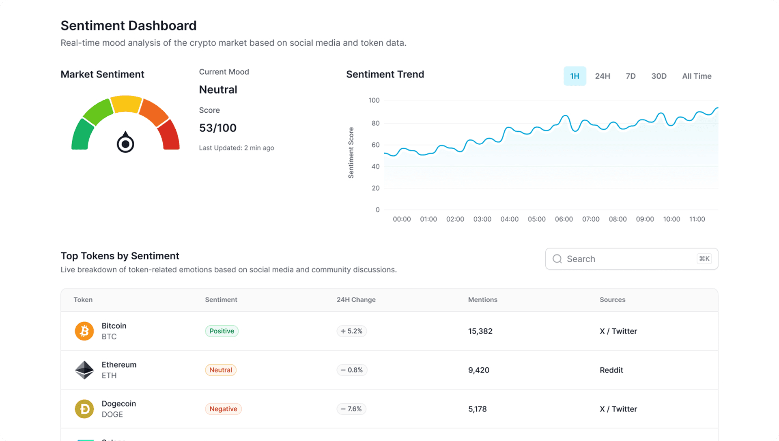Click the light green gauge segment

98,112
